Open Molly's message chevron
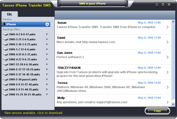This screenshot has width=177, height=119. pyautogui.click(x=167, y=102)
